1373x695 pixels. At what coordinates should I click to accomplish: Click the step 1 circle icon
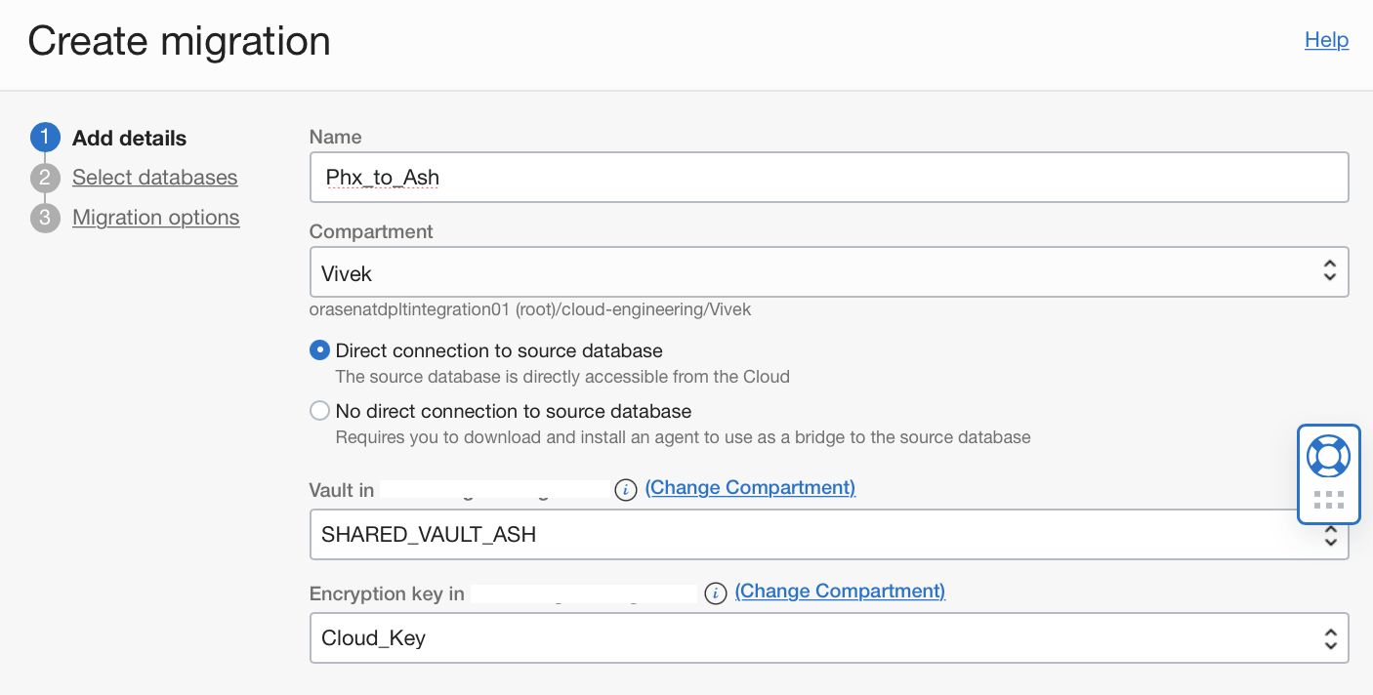pyautogui.click(x=45, y=139)
